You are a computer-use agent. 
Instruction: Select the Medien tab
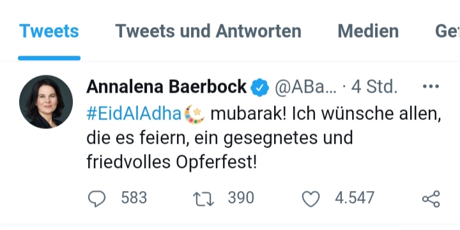tap(368, 31)
